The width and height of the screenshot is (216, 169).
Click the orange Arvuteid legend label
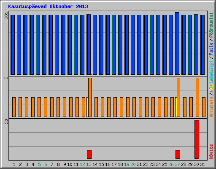point(211,107)
